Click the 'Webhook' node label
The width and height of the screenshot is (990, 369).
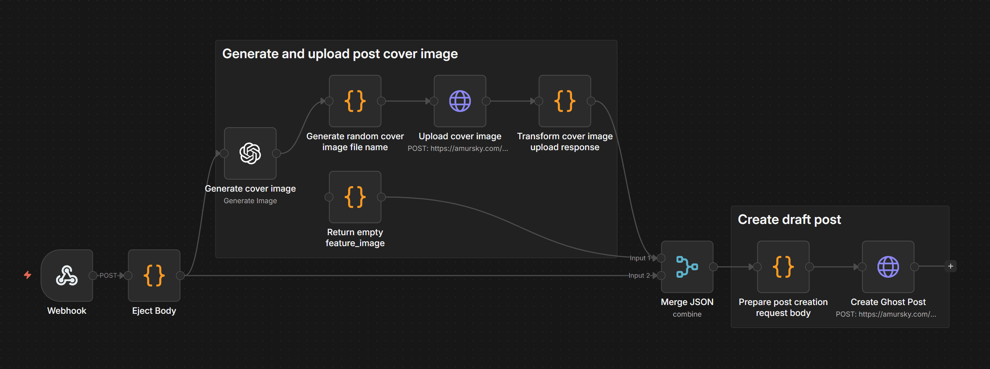click(x=67, y=311)
